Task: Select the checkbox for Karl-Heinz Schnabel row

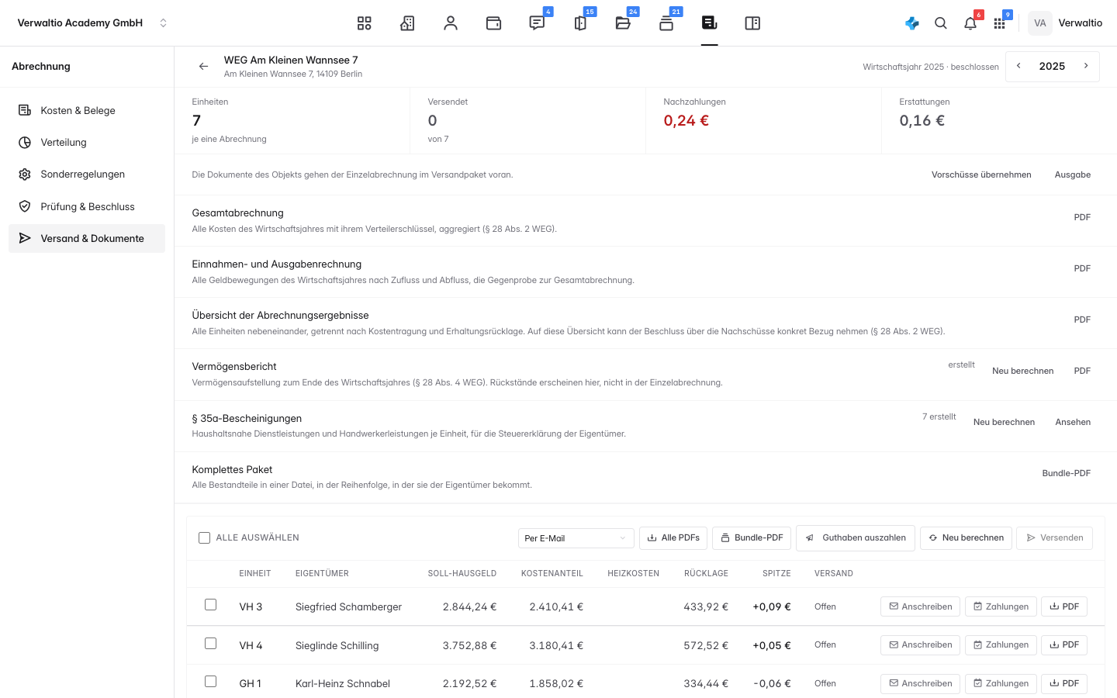Action: pos(210,681)
